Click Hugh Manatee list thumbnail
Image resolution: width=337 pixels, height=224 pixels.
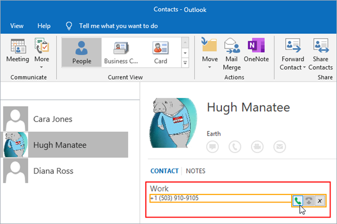(x=16, y=145)
